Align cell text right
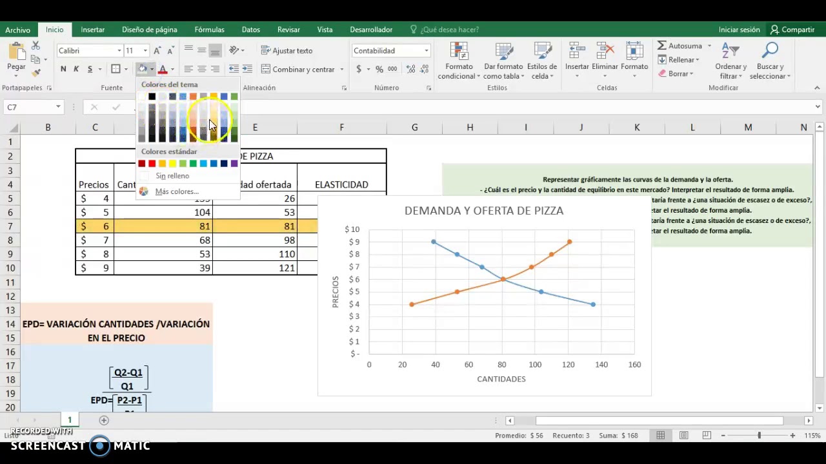Viewport: 826px width, 464px height. (x=215, y=69)
